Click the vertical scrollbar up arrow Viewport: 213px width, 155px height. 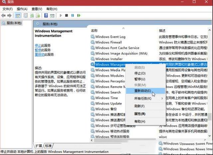tap(209, 30)
